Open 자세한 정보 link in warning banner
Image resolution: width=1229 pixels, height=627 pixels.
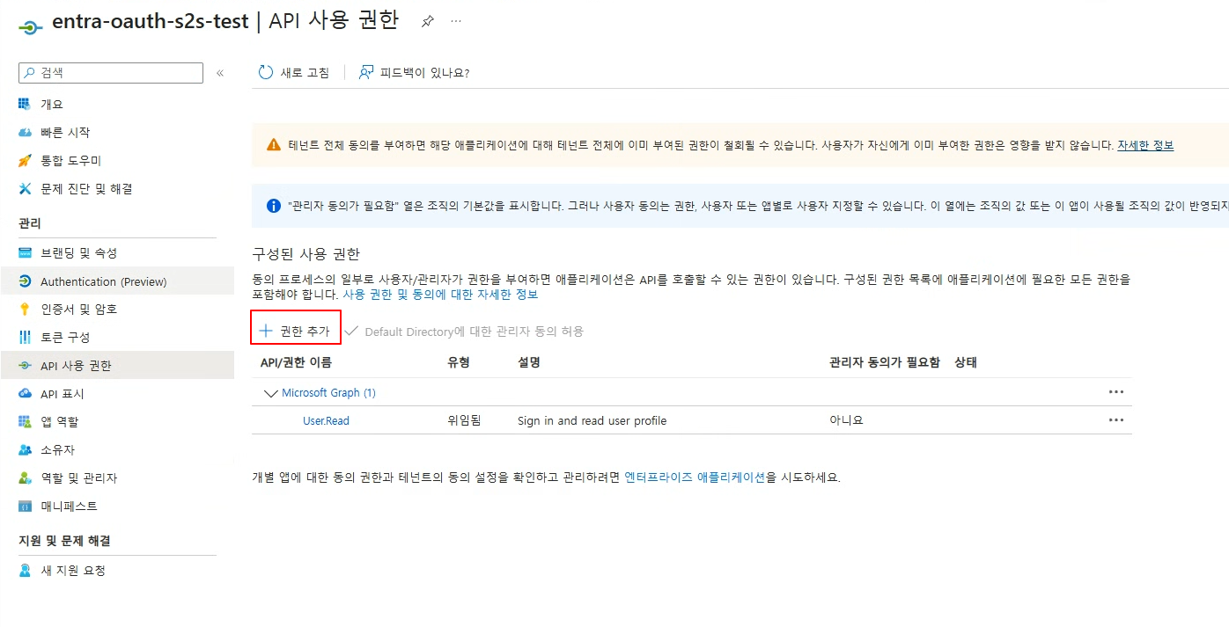click(1145, 145)
